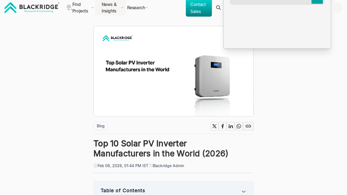Image resolution: width=347 pixels, height=195 pixels.
Task: Share article on Facebook
Action: (x=223, y=126)
